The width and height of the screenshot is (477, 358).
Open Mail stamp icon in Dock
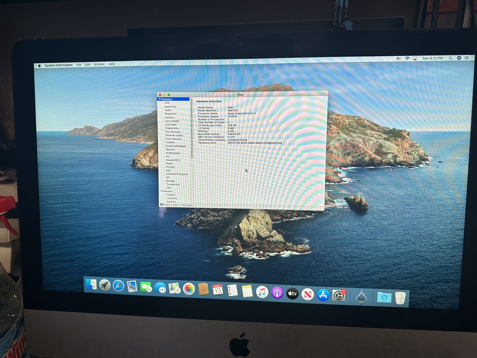tap(132, 287)
